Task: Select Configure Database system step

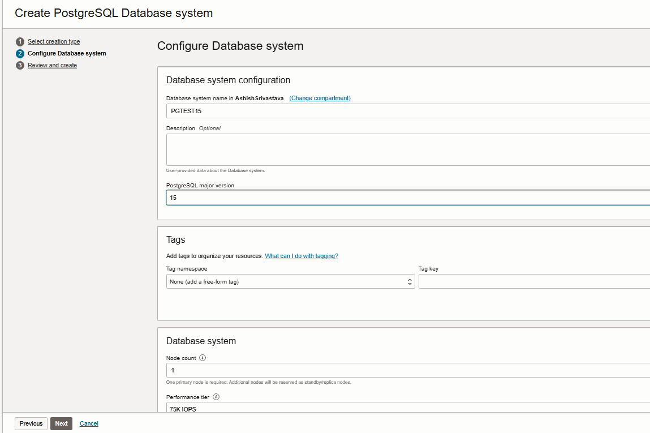Action: click(67, 54)
